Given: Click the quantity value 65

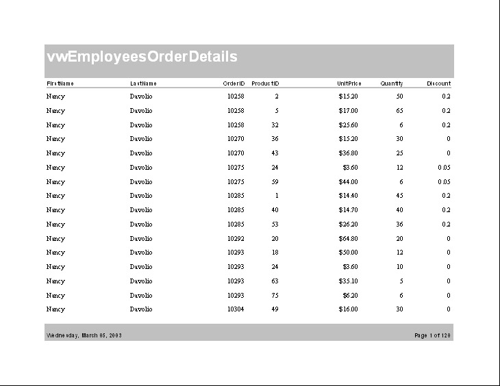Looking at the screenshot, I should 399,111.
